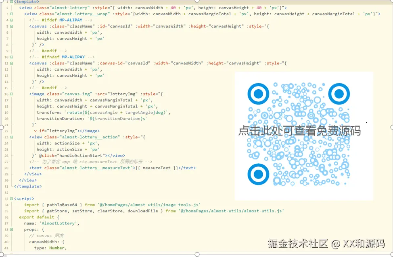The height and width of the screenshot is (257, 393).
Task: Collapse the props object fold on line 38
Action: point(12,230)
